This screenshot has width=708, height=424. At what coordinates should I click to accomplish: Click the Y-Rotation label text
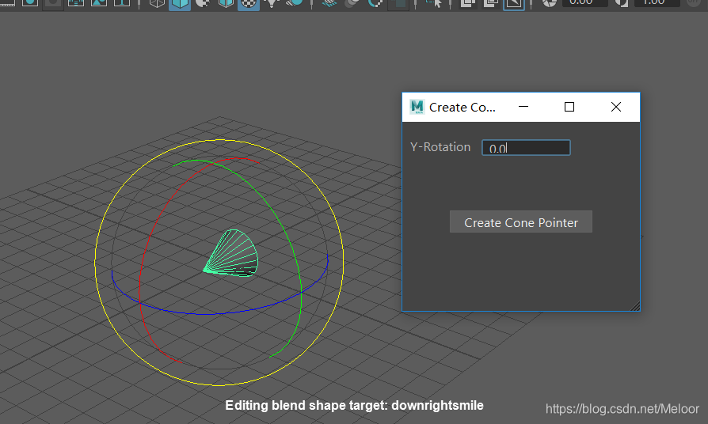tap(440, 147)
